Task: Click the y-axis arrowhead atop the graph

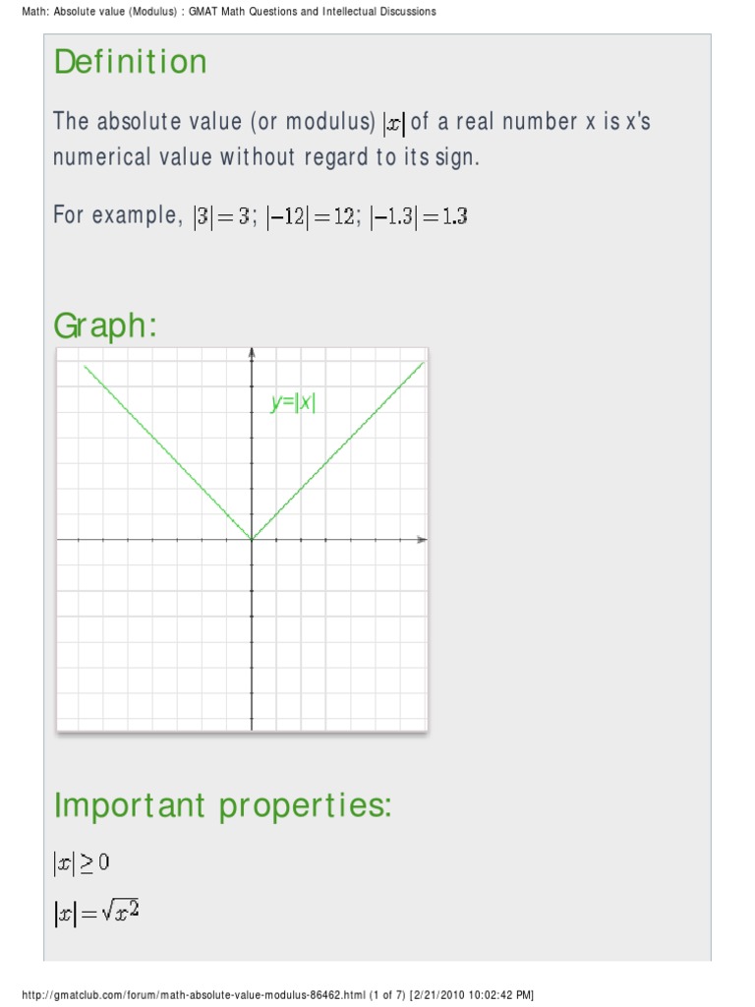Action: coord(252,351)
